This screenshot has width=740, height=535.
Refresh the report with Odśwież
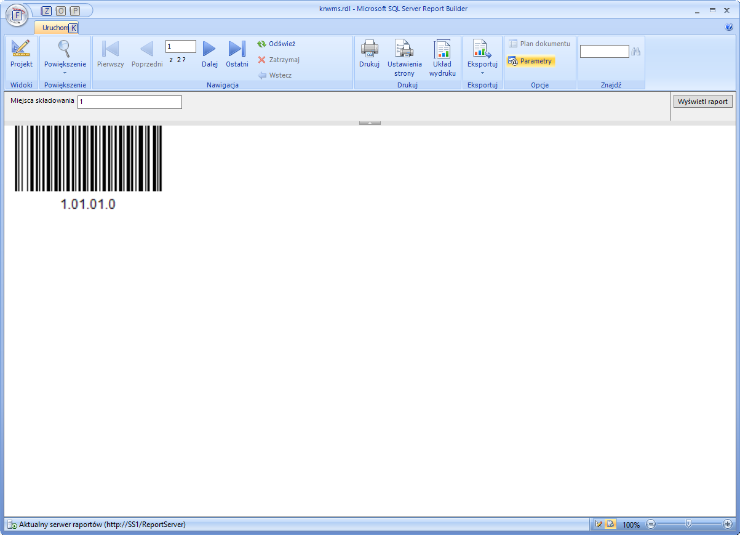click(276, 44)
